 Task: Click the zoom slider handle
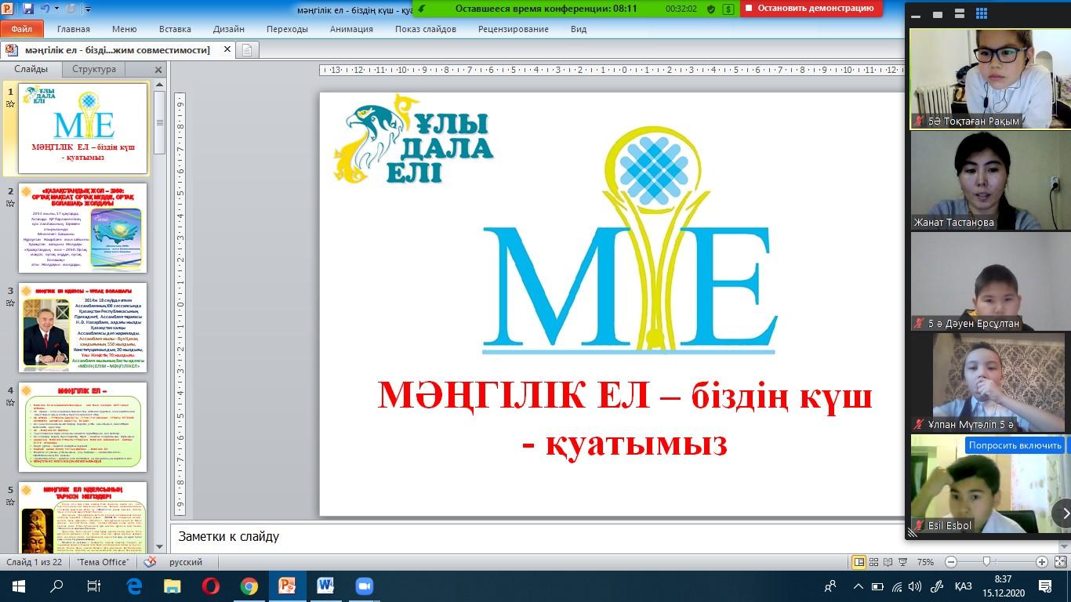coord(986,562)
